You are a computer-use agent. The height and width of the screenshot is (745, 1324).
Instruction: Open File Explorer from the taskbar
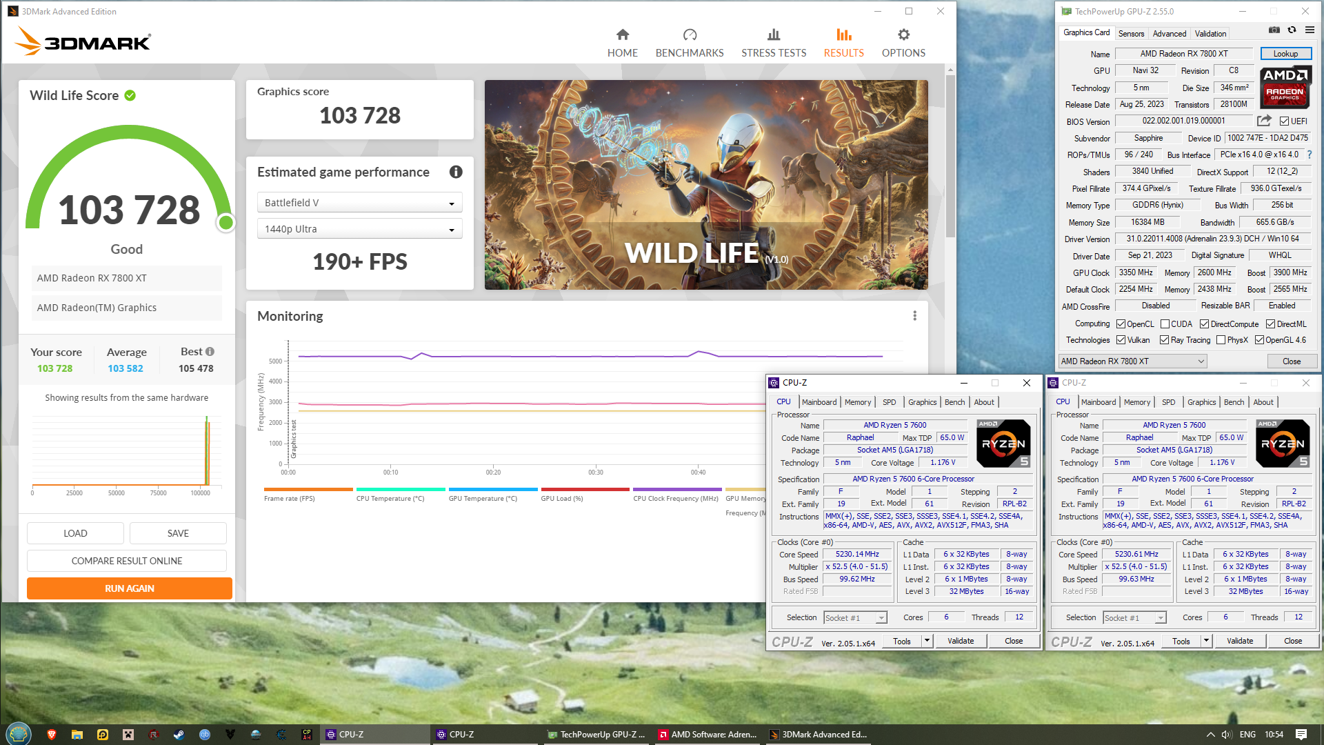77,735
